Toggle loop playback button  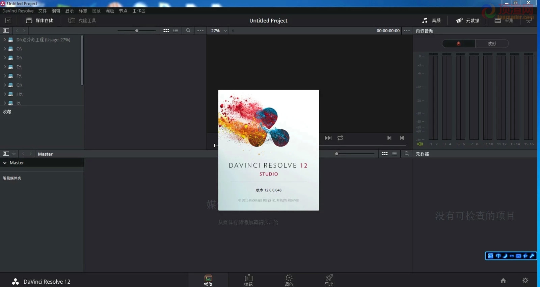pyautogui.click(x=340, y=138)
